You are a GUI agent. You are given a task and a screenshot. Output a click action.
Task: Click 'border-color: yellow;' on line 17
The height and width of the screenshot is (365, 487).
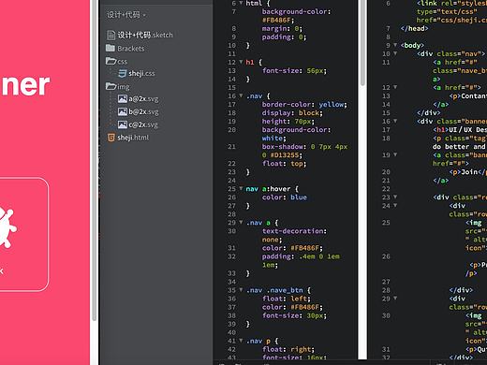pyautogui.click(x=304, y=105)
